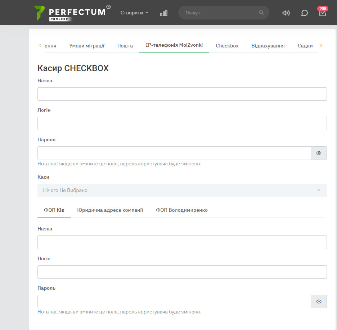The width and height of the screenshot is (337, 330).
Task: Click the search magnifier icon
Action: pyautogui.click(x=261, y=13)
